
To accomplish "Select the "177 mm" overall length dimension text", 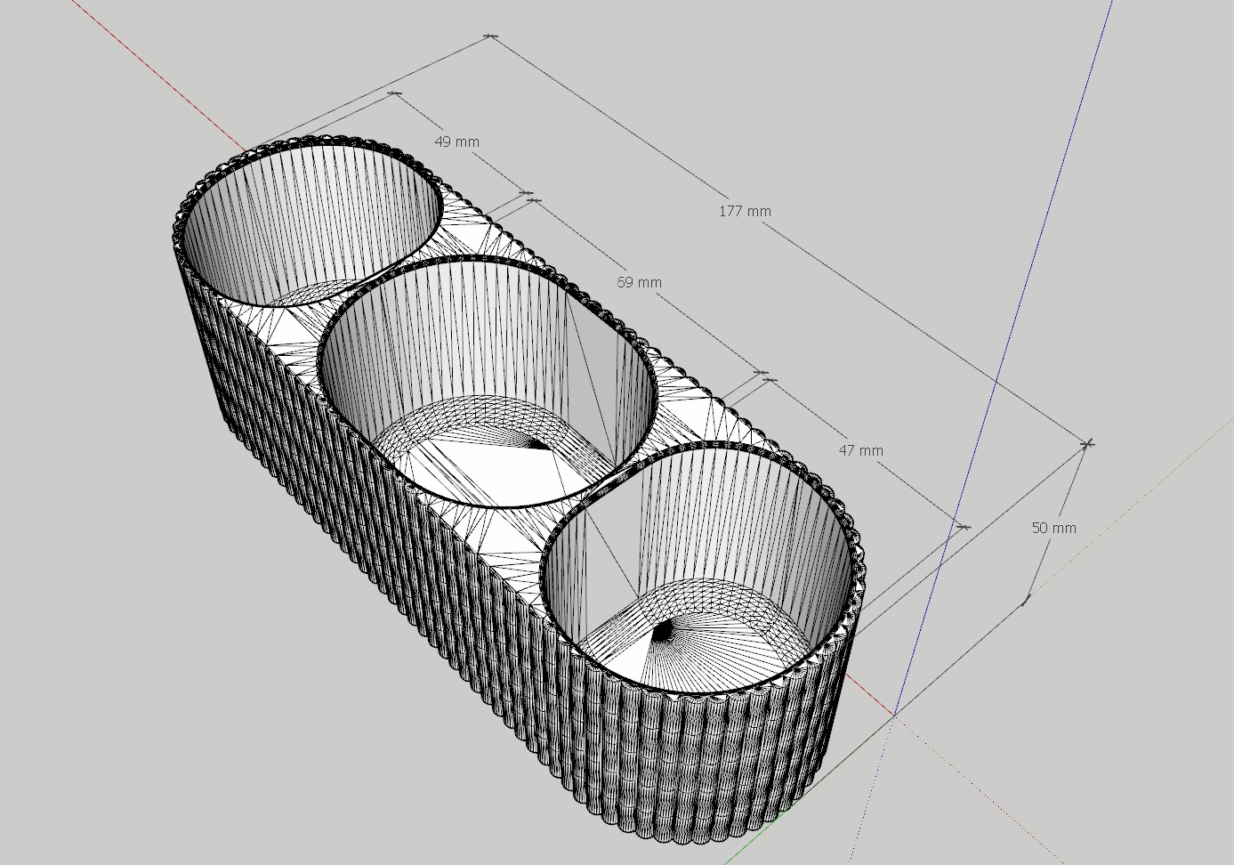I will click(x=745, y=212).
